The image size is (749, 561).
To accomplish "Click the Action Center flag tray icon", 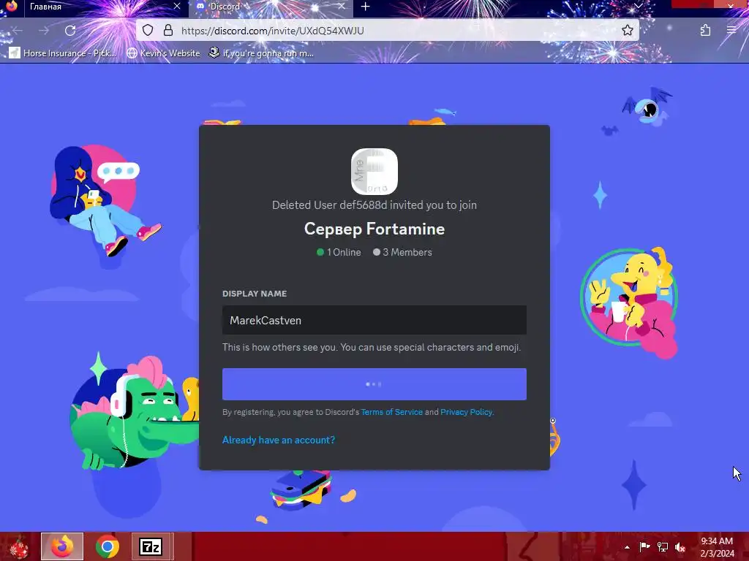I will pyautogui.click(x=644, y=547).
